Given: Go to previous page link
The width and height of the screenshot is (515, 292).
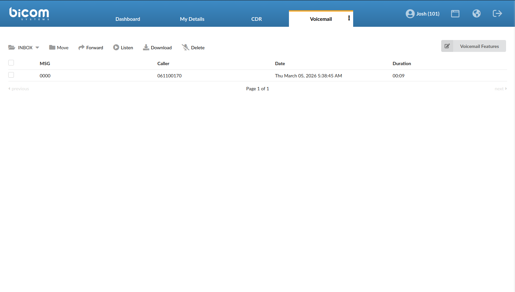Looking at the screenshot, I should click(x=19, y=89).
